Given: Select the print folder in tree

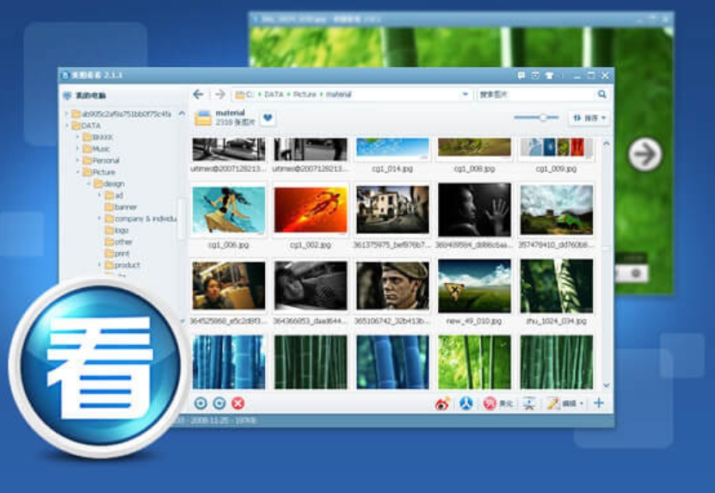Looking at the screenshot, I should pos(117,254).
